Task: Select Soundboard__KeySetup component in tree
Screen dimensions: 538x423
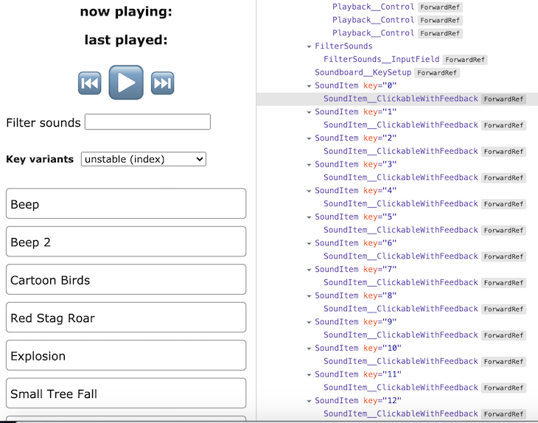Action: coord(363,73)
